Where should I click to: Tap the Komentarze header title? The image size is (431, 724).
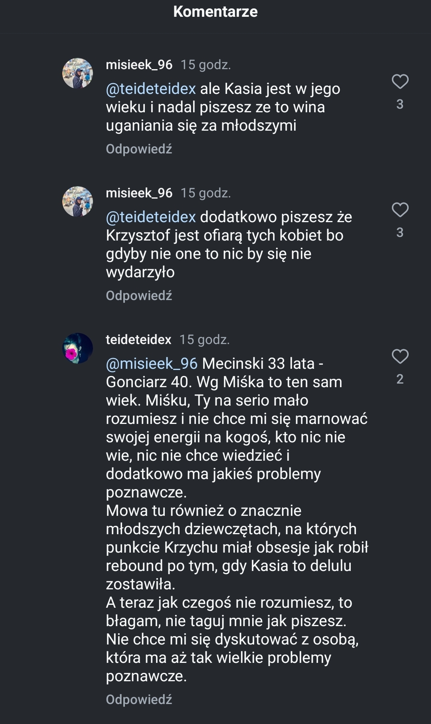pyautogui.click(x=215, y=12)
